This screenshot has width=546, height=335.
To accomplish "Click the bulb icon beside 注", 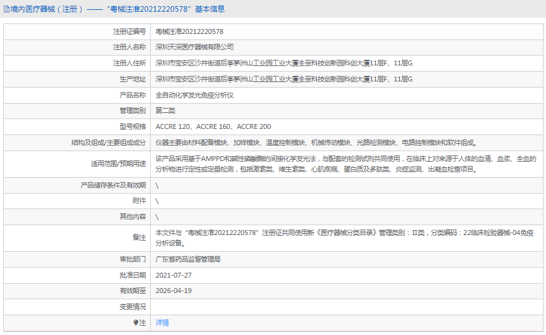I will coord(136,323).
